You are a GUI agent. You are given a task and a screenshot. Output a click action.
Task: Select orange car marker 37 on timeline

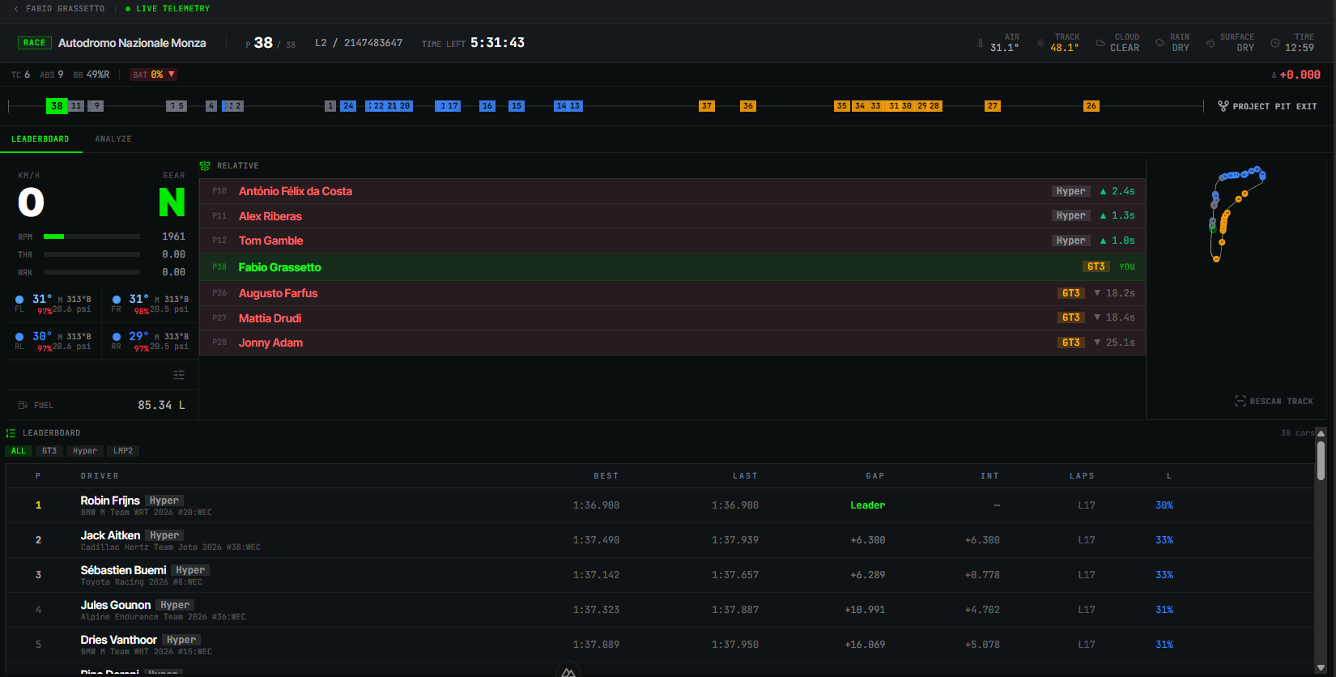(707, 106)
